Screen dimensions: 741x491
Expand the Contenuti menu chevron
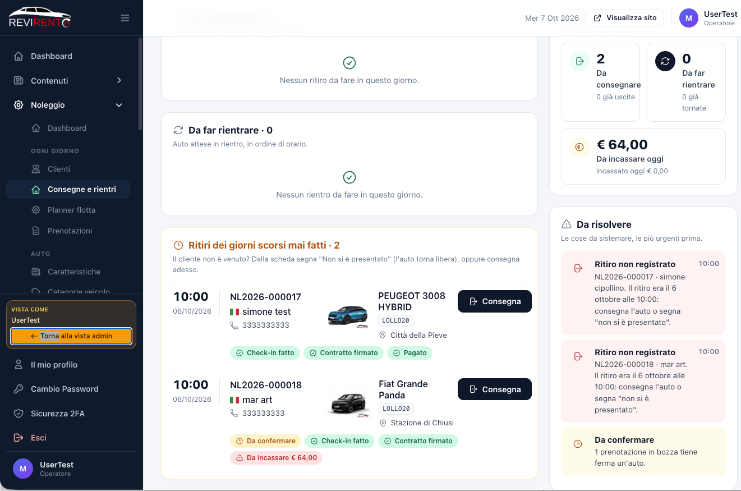119,81
